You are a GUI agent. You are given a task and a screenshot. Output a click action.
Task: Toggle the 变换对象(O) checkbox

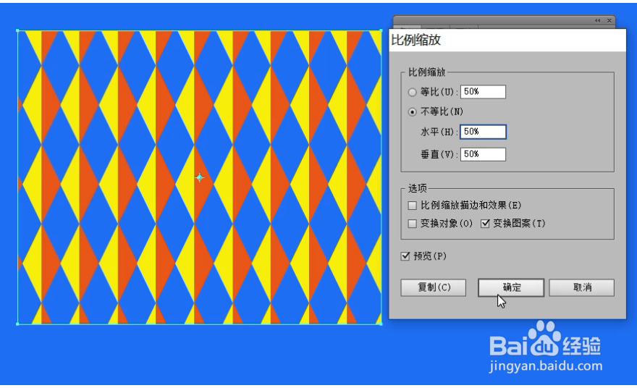413,224
